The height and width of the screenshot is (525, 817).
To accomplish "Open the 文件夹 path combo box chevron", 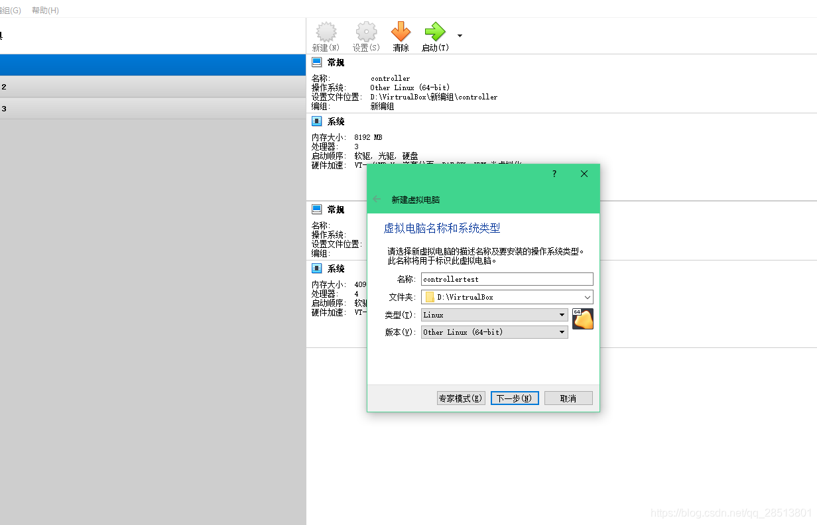I will tap(588, 296).
